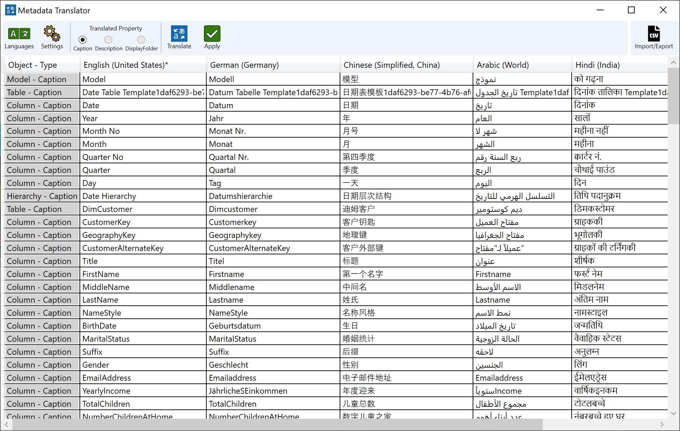Click the Arabic (World) column header
Screen dimensions: 680x431
click(x=523, y=65)
